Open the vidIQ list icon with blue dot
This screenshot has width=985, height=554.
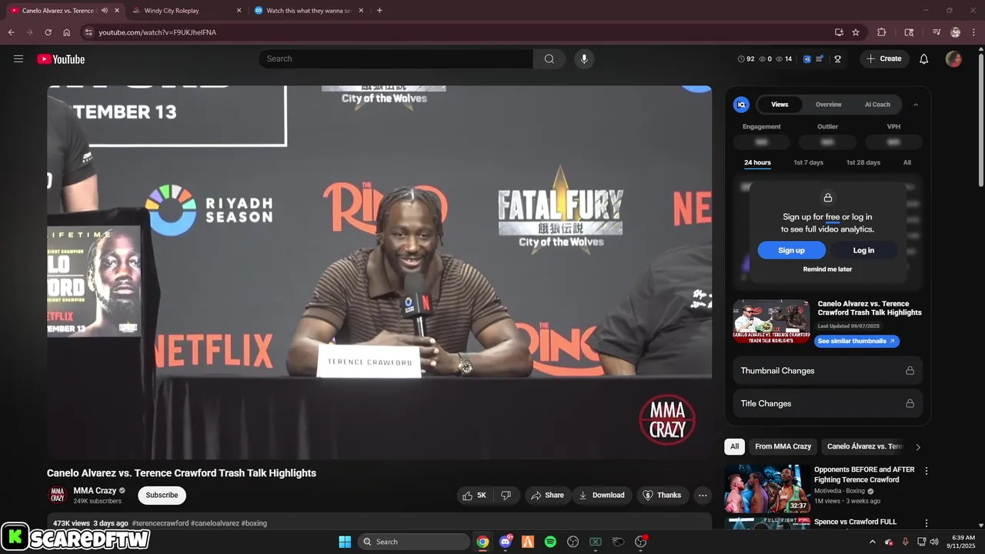[x=820, y=58]
